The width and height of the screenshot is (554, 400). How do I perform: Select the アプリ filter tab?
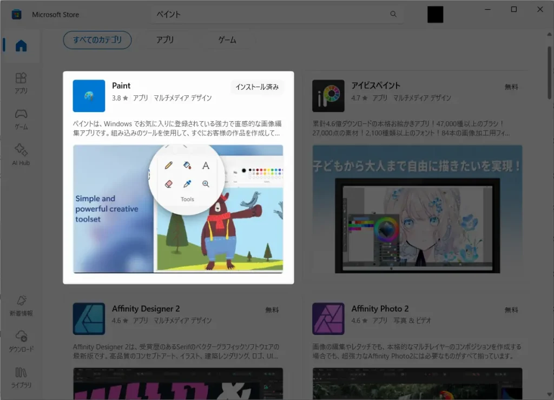165,40
